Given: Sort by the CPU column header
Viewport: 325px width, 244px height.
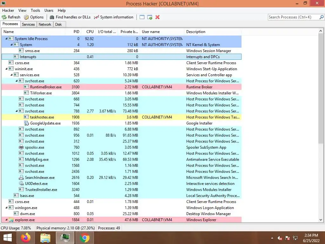Looking at the screenshot, I should point(89,32).
